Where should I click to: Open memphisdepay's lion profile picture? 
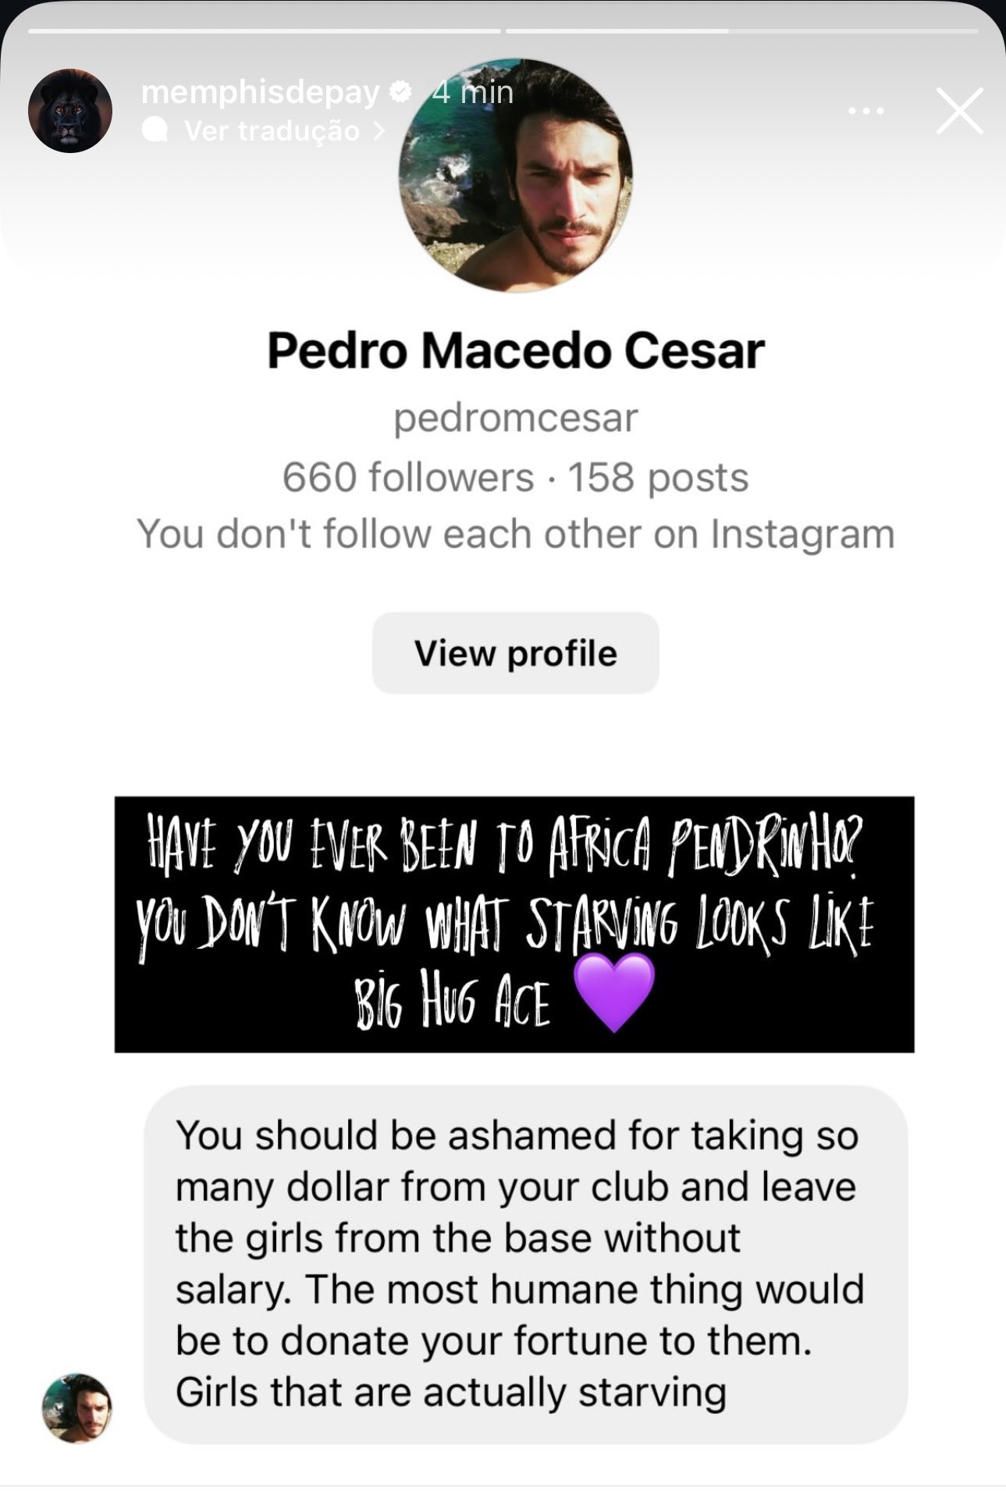[70, 110]
